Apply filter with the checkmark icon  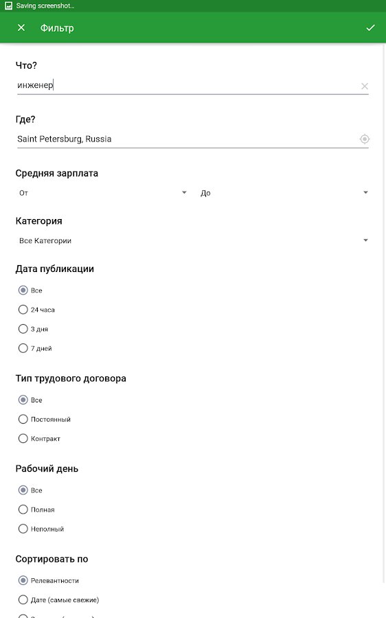pyautogui.click(x=370, y=27)
